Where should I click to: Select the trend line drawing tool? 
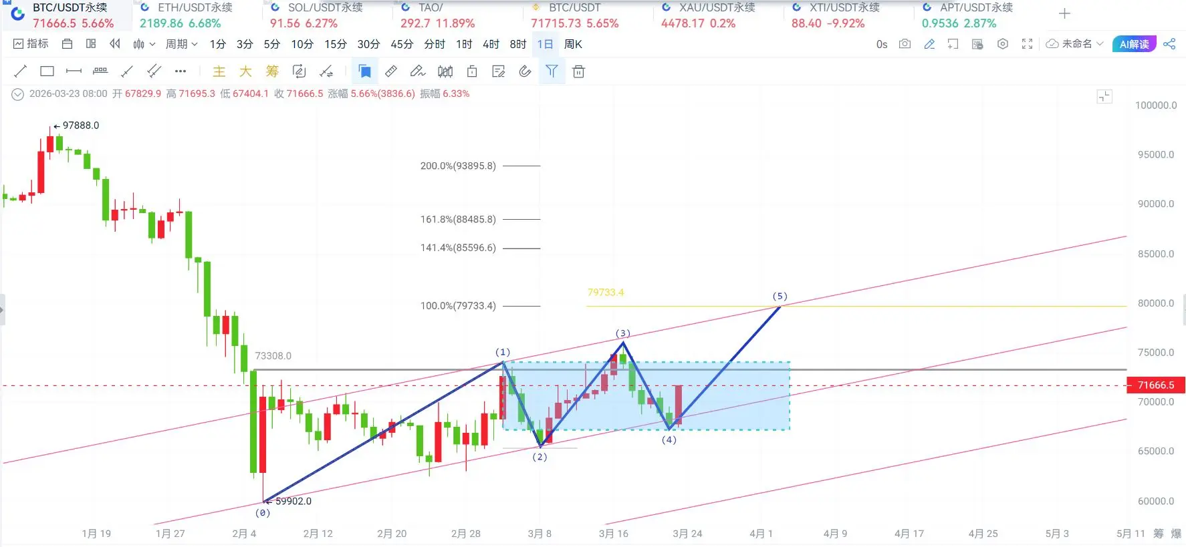(21, 71)
